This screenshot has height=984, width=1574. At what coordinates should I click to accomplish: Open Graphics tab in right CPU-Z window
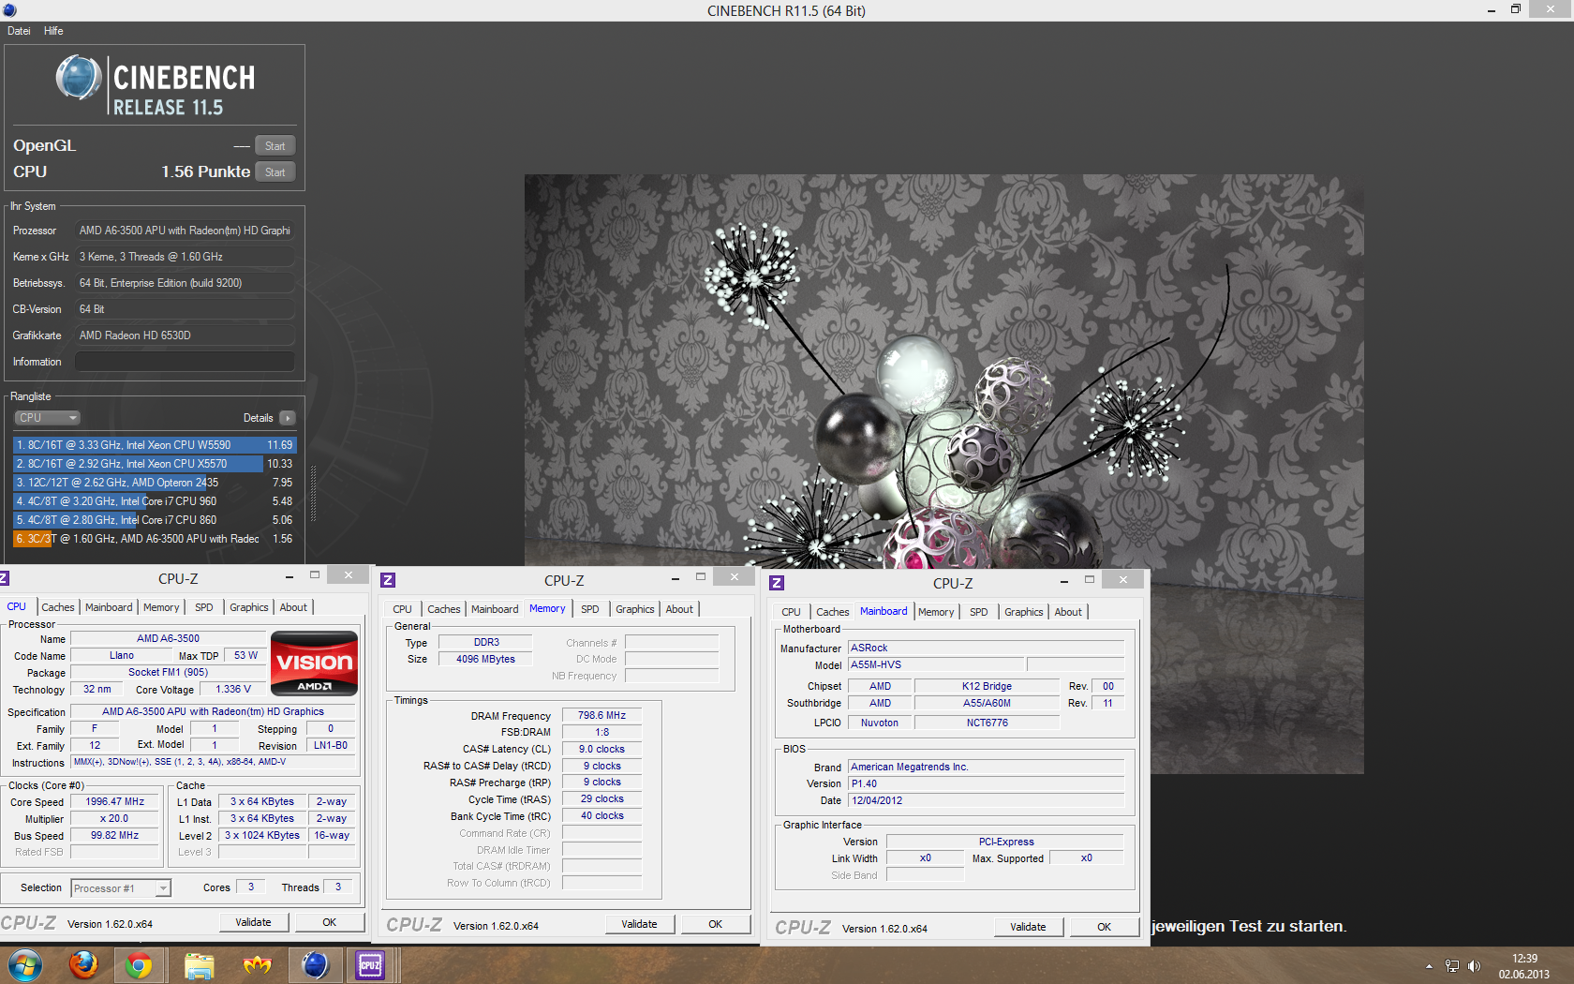(1023, 612)
